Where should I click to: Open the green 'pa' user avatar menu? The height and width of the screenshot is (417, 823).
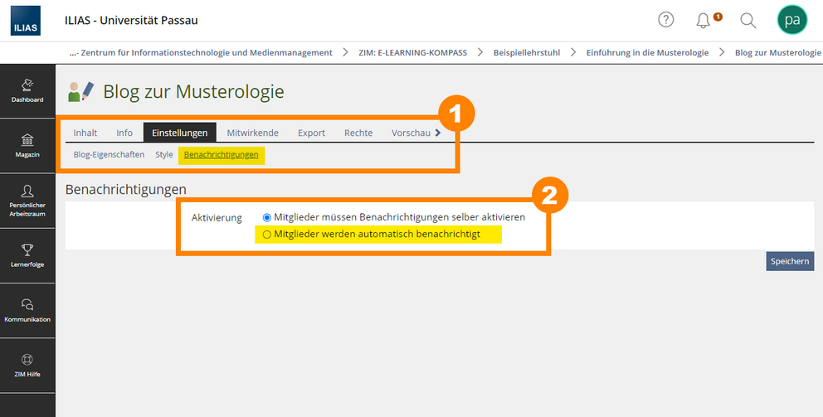point(792,20)
